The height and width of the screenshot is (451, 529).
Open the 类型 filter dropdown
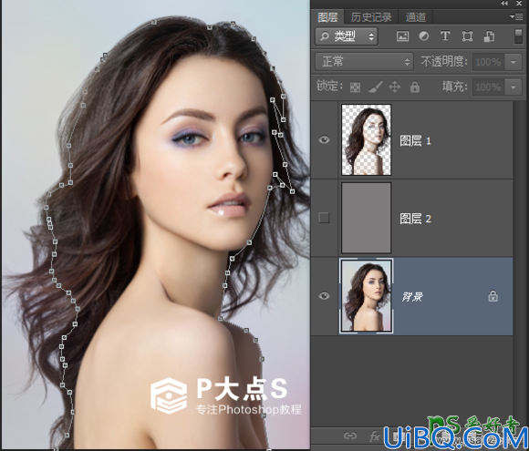(347, 36)
